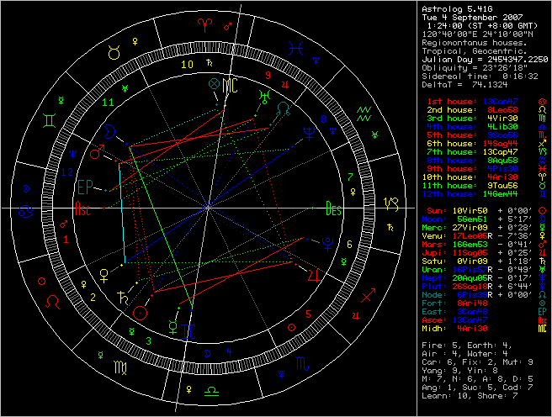Click the MC midheaven marker in the chart
This screenshot has width=552, height=417.
(x=229, y=84)
